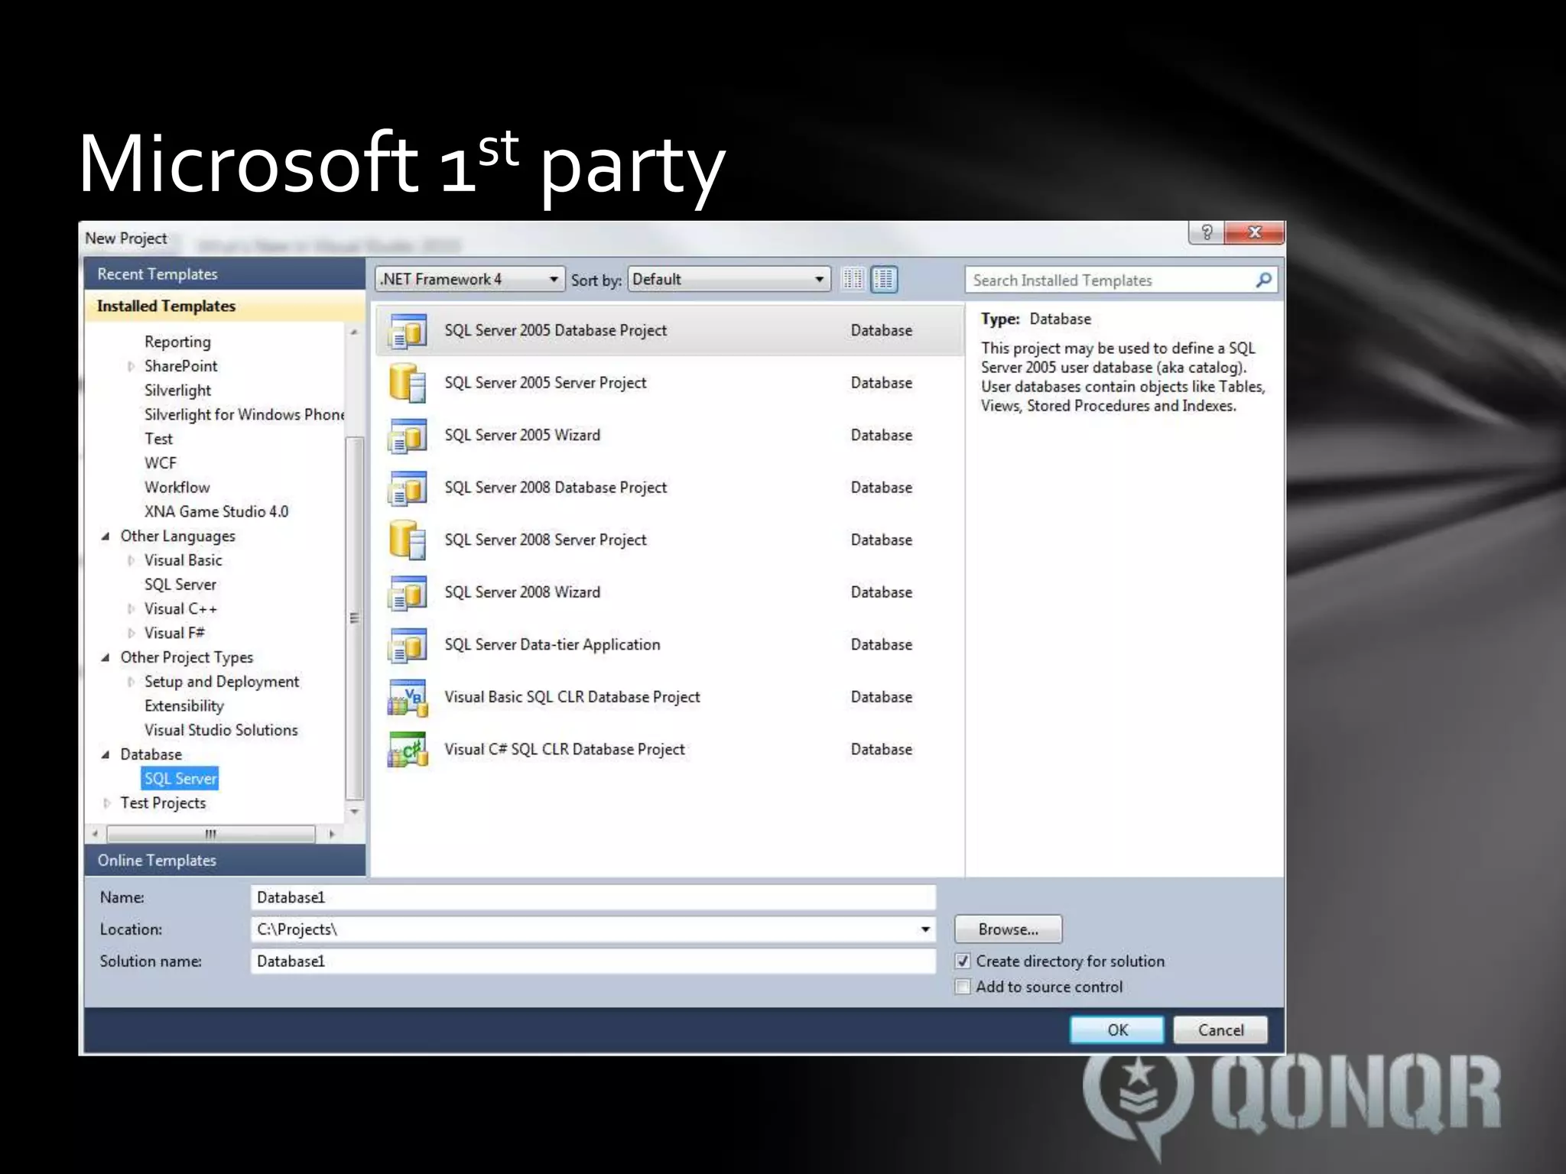Screen dimensions: 1566x1174
Task: Close the New Project dialog
Action: 1254,232
